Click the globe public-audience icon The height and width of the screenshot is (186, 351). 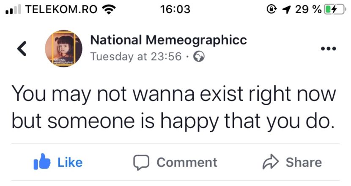pyautogui.click(x=199, y=57)
